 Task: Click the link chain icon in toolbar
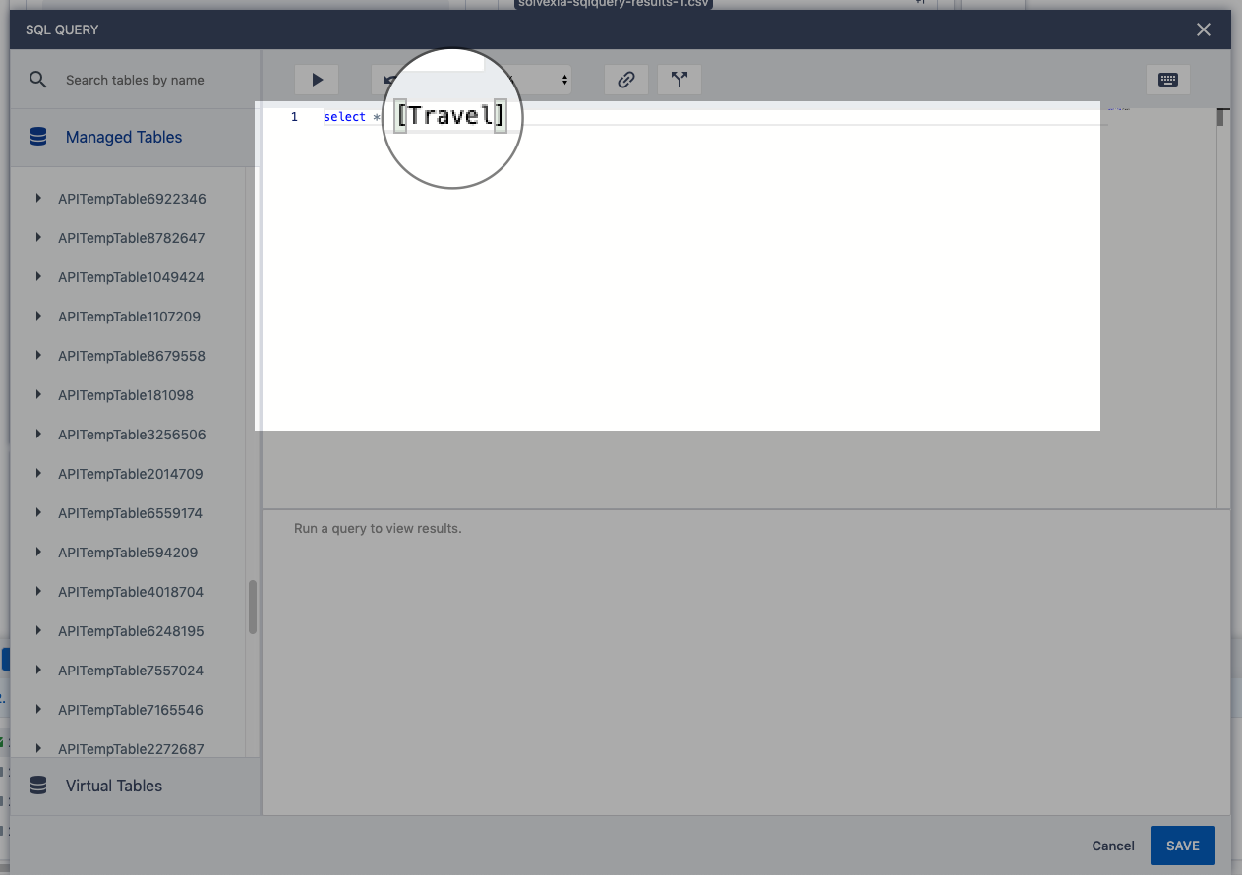pyautogui.click(x=625, y=80)
